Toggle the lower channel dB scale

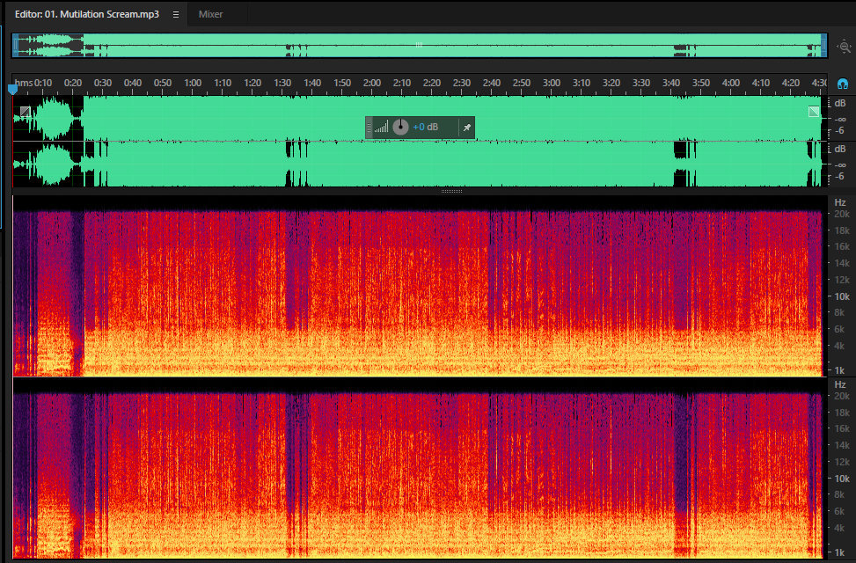click(x=839, y=164)
